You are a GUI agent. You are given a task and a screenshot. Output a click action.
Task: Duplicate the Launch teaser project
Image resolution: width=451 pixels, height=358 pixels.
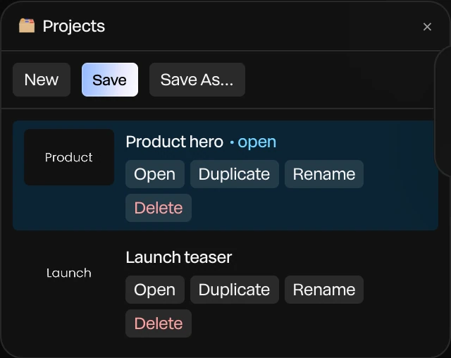tap(234, 290)
